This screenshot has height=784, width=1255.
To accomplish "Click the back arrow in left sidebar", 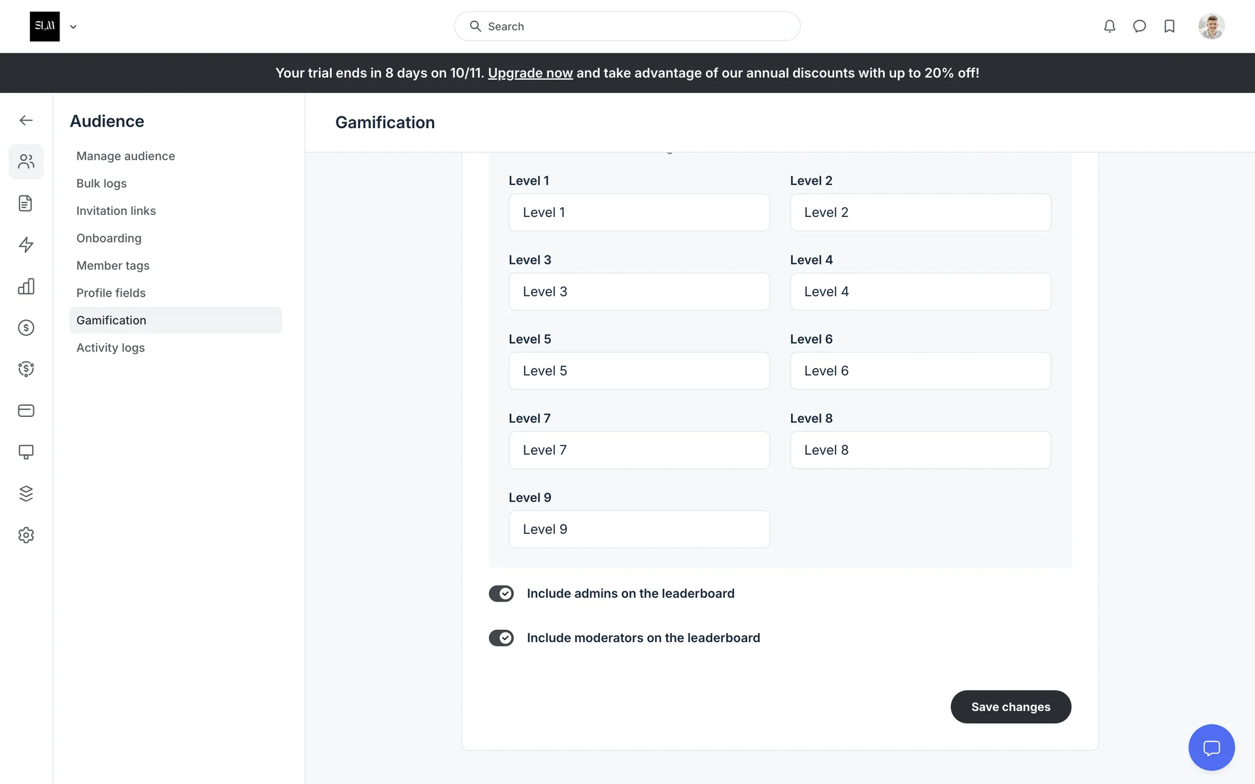I will [26, 120].
